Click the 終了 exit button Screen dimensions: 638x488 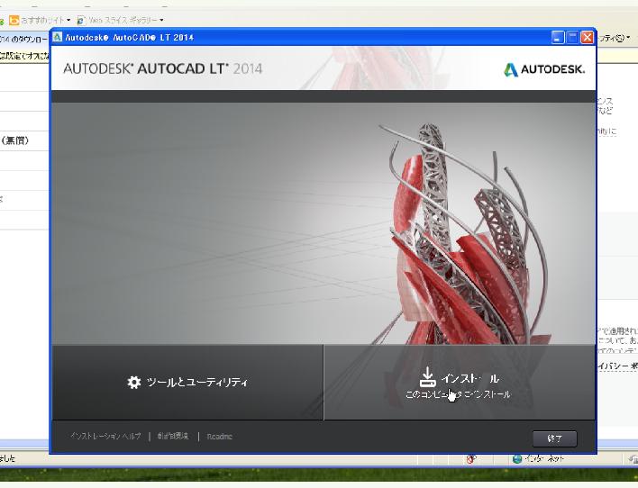point(554,438)
